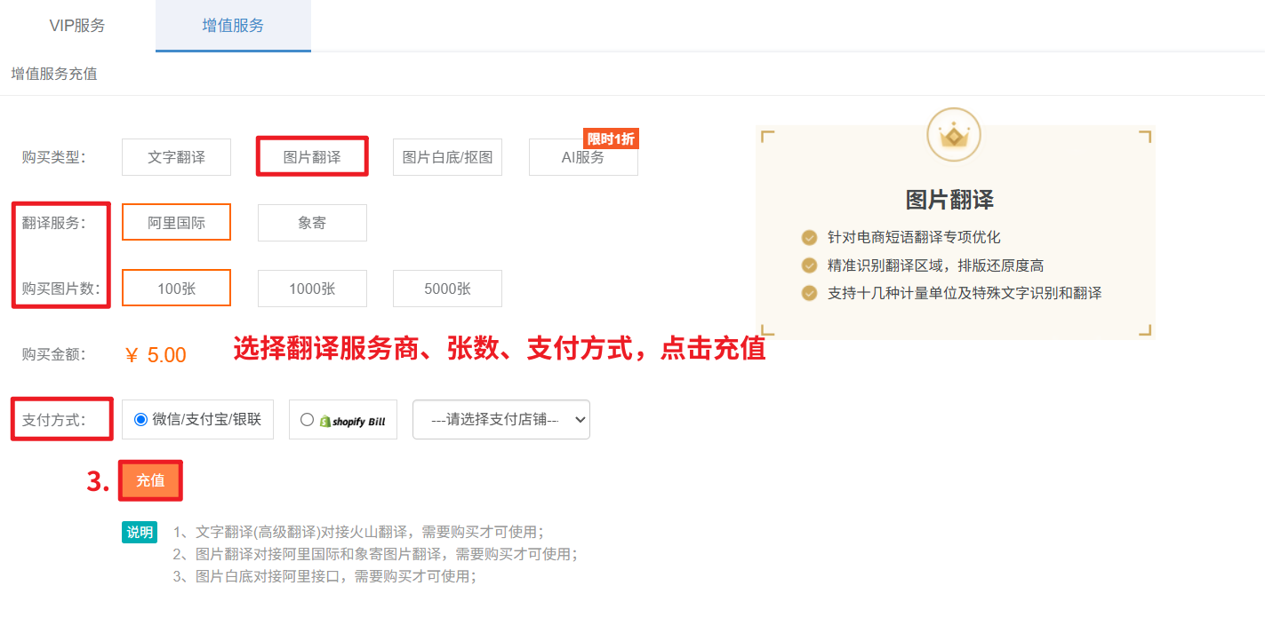
Task: Click the 限时1折 discount badge
Action: click(611, 138)
